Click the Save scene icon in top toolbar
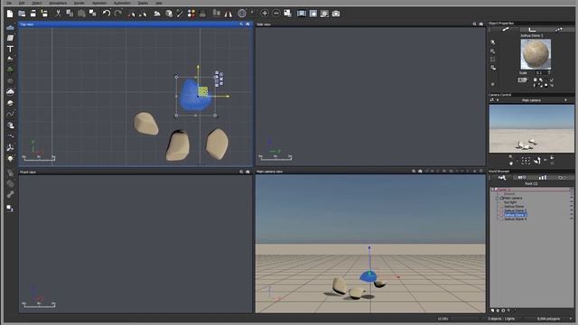Image resolution: width=578 pixels, height=325 pixels. pos(33,14)
